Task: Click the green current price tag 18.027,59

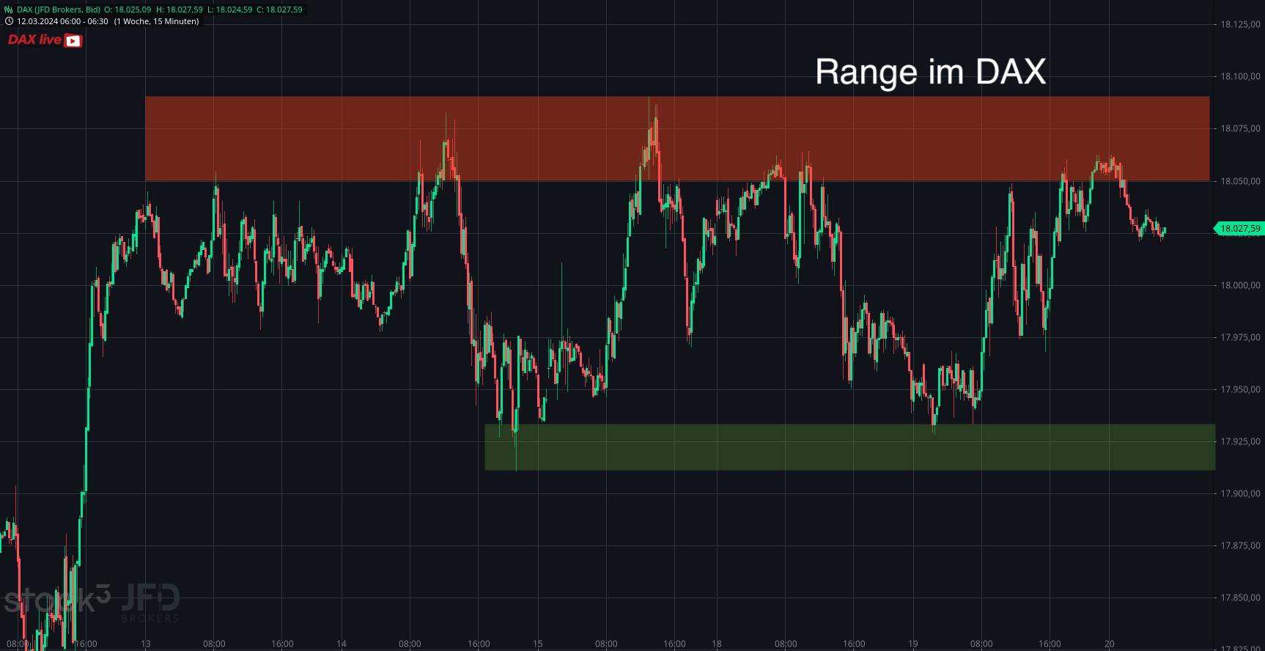Action: click(1239, 229)
